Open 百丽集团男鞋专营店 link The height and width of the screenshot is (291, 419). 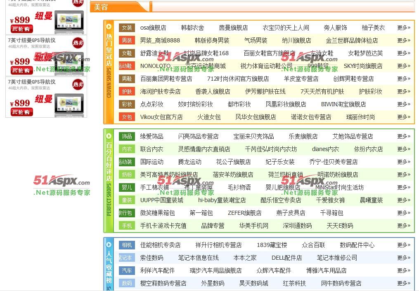coord(166,79)
